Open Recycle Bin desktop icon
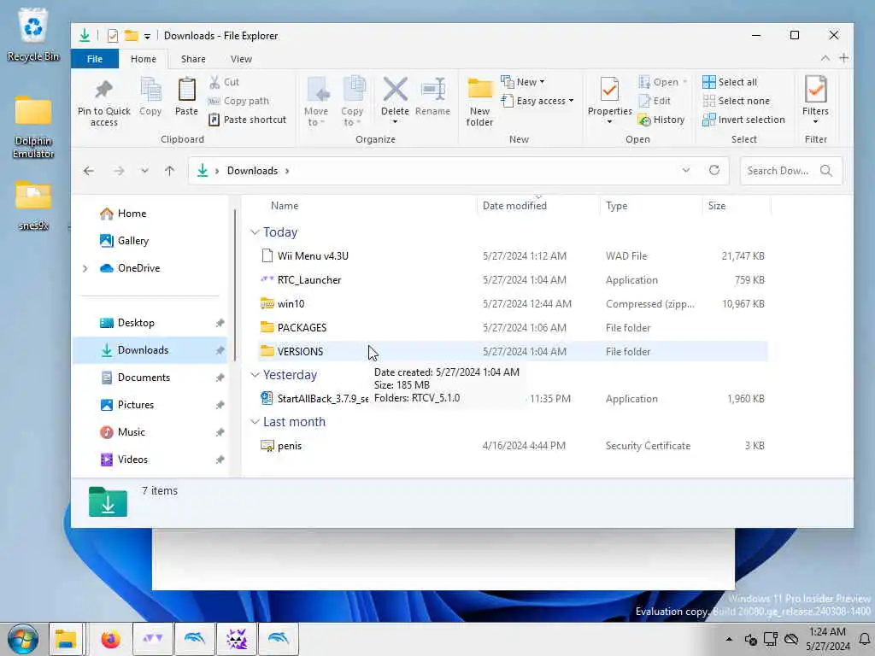The image size is (875, 656). point(33,34)
